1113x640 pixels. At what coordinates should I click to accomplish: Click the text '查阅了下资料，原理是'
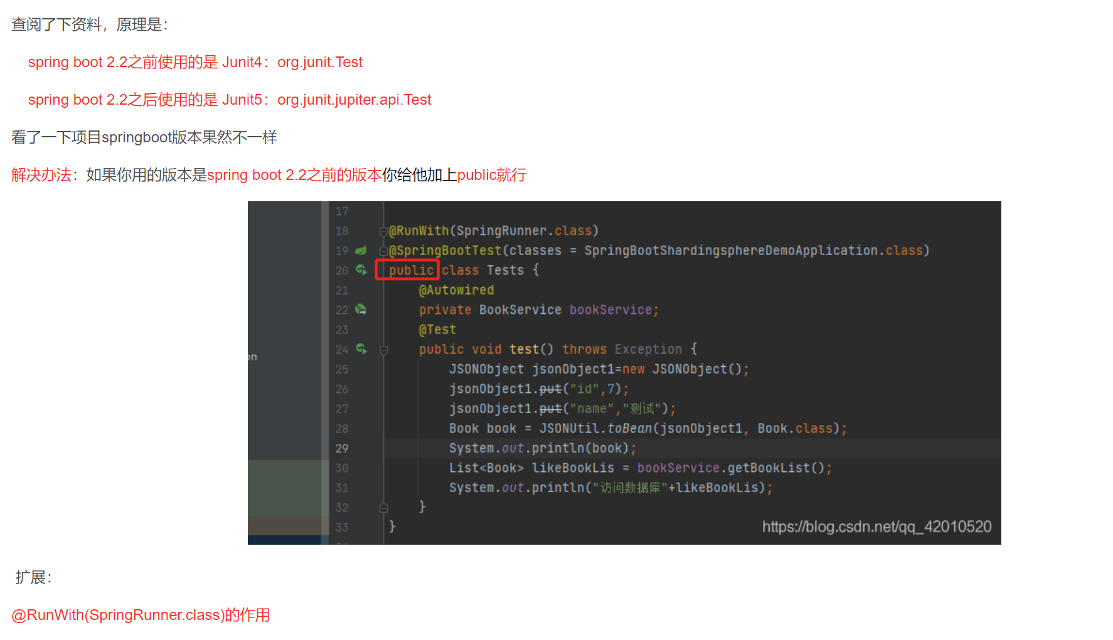[x=87, y=24]
